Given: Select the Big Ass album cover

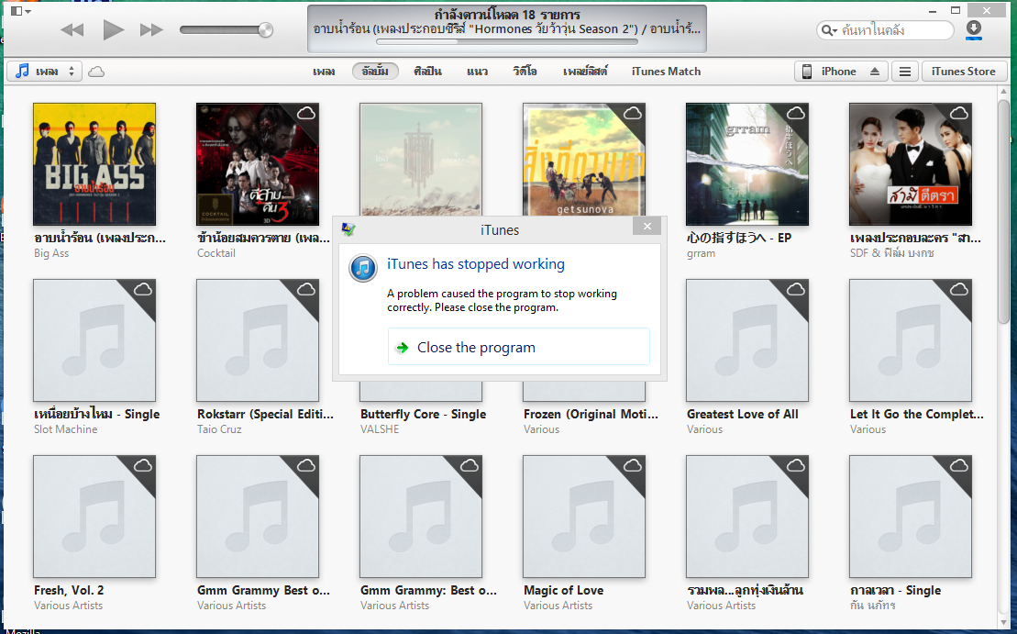Looking at the screenshot, I should pyautogui.click(x=94, y=164).
